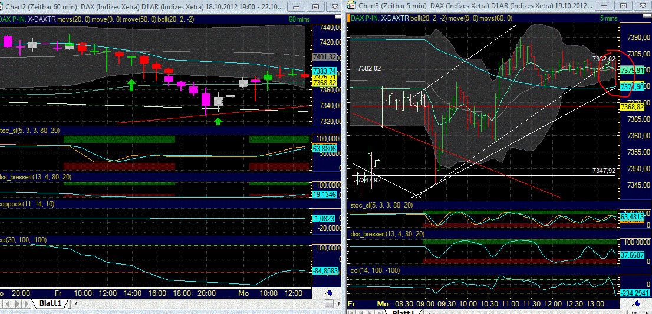This screenshot has width=652, height=314.
Task: Click the right 7347,92 line label in Chart3
Action: coord(603,170)
